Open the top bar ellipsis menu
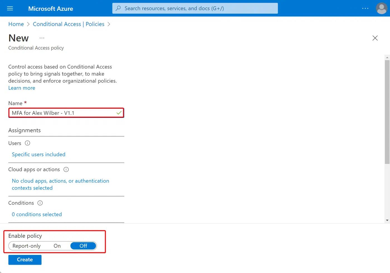This screenshot has width=390, height=273. coord(365,8)
